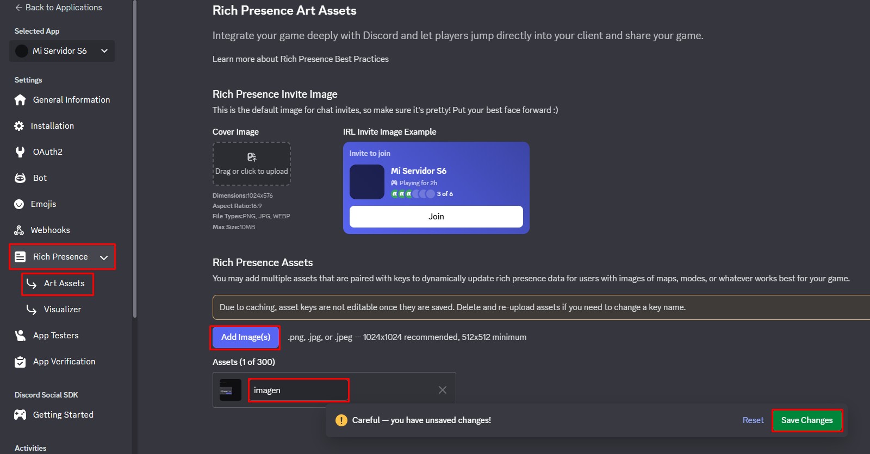The height and width of the screenshot is (454, 870).
Task: Click the imagen asset key field
Action: click(298, 390)
